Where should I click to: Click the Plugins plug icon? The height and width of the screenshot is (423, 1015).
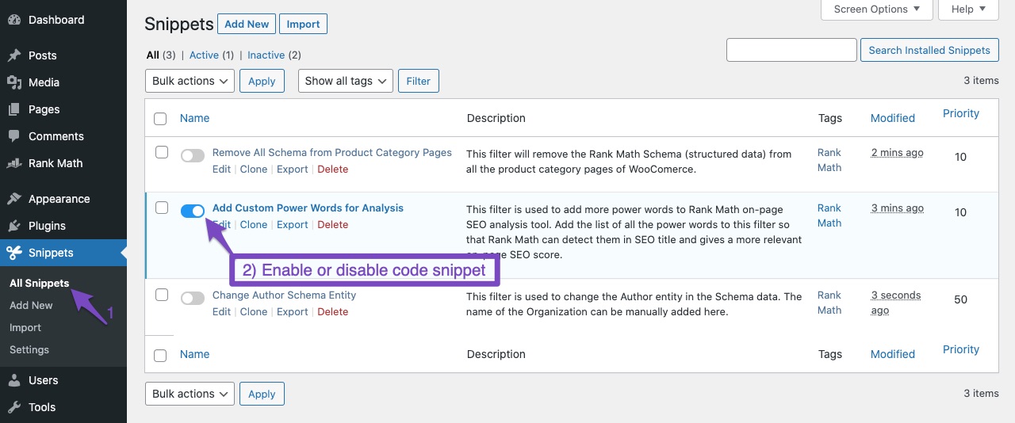point(14,226)
